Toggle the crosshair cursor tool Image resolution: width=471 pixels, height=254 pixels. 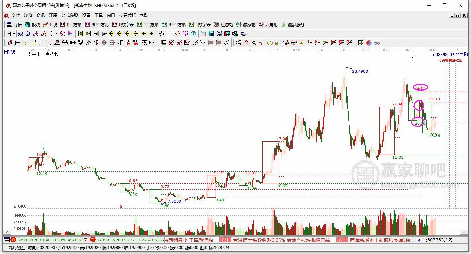point(170,34)
